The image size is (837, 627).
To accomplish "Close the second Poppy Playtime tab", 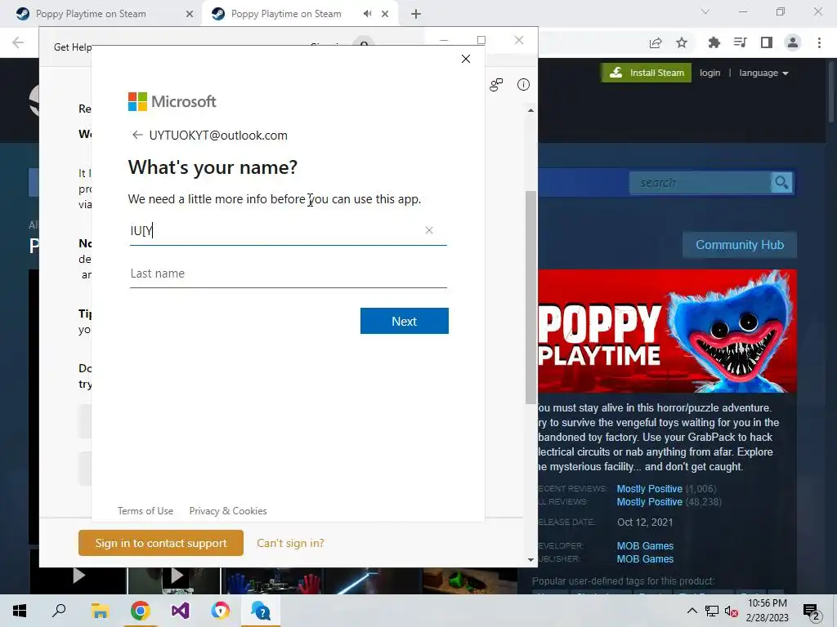I will point(385,14).
